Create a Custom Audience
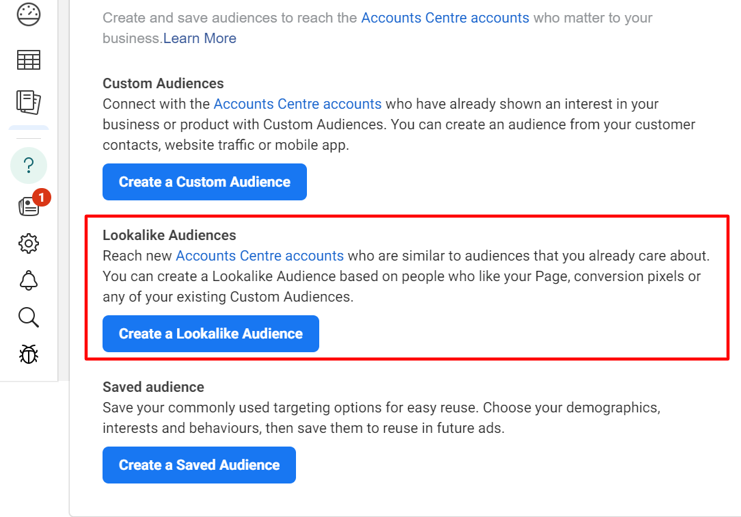Image resolution: width=741 pixels, height=517 pixels. [204, 182]
